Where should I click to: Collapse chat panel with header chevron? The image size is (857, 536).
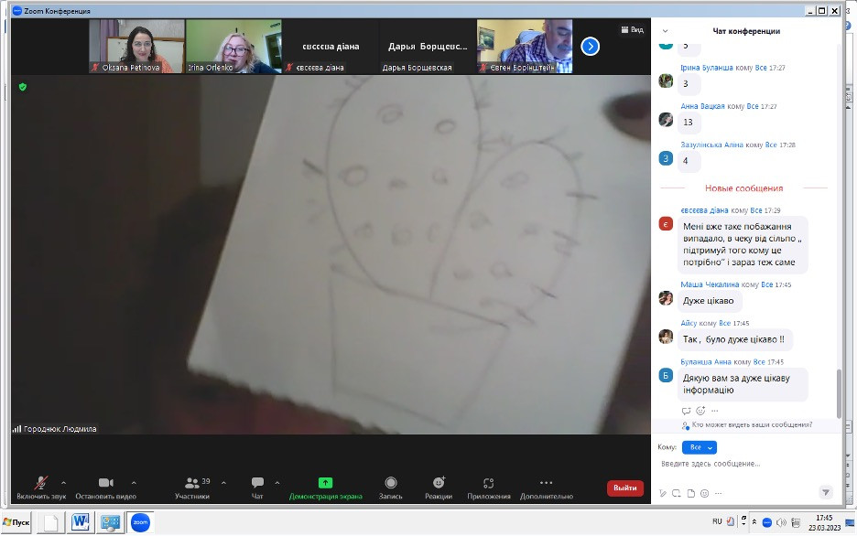665,31
